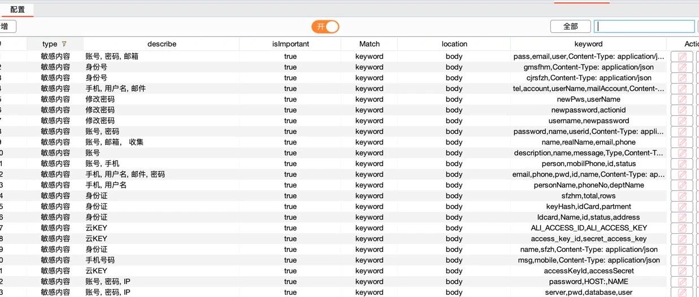Edit the email,phone,pwd,id,name rule row
The height and width of the screenshot is (297, 699).
(682, 174)
